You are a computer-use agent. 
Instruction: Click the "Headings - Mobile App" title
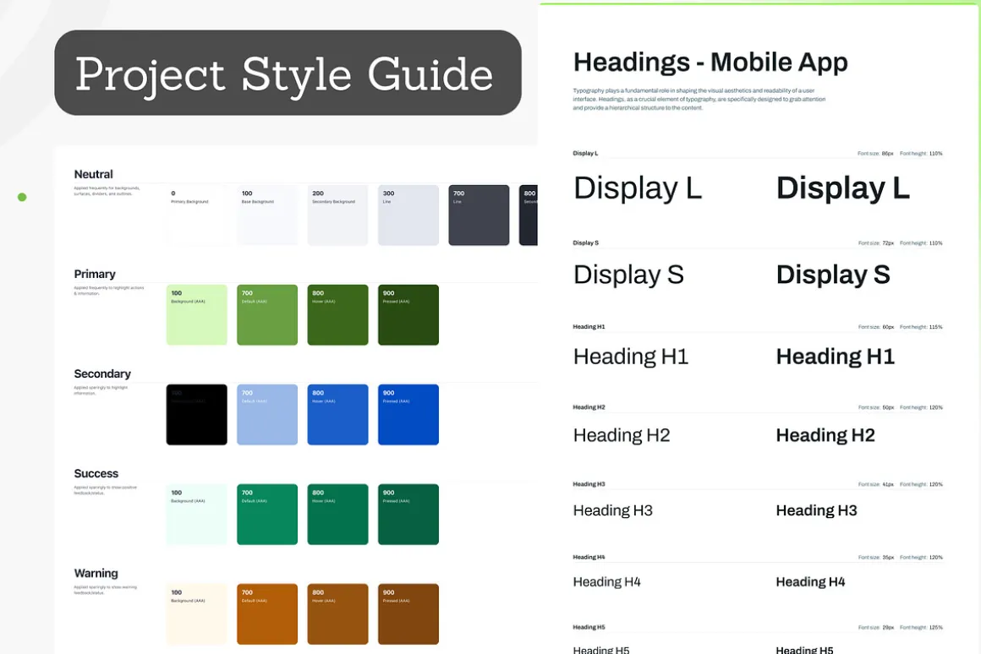(710, 63)
